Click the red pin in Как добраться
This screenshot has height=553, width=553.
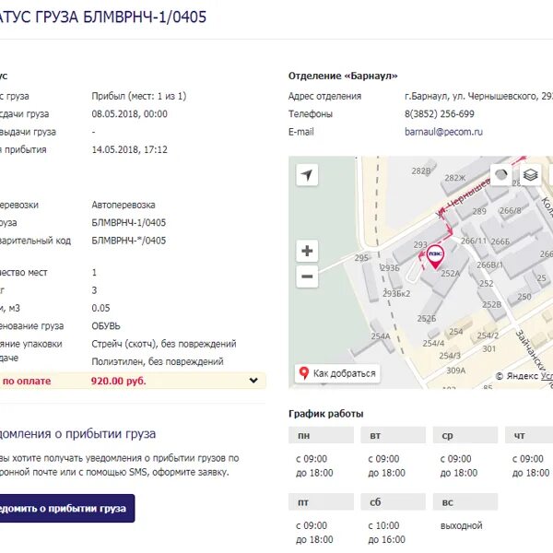click(x=303, y=373)
